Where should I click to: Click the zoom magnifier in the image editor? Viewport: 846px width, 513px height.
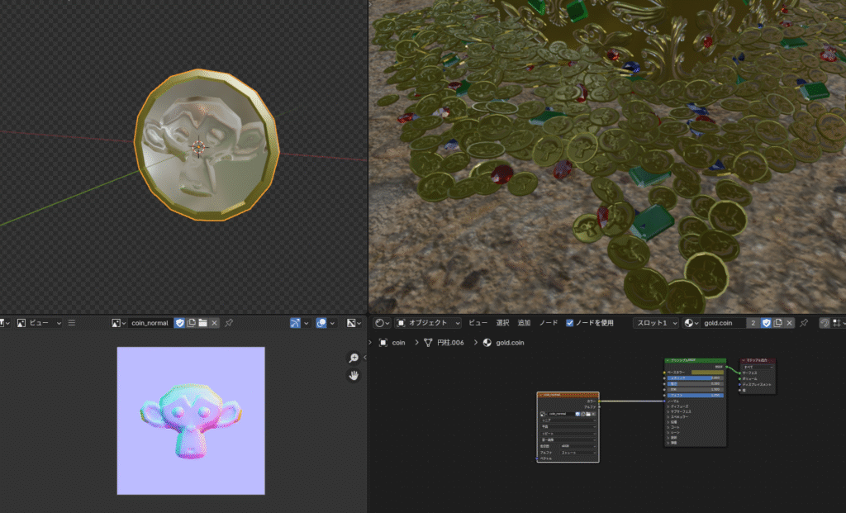pos(354,359)
